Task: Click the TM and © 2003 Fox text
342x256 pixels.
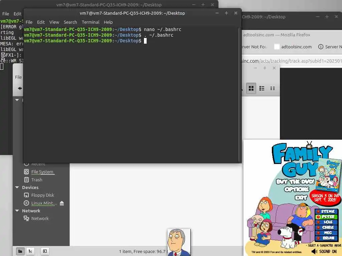Action: 277,252
